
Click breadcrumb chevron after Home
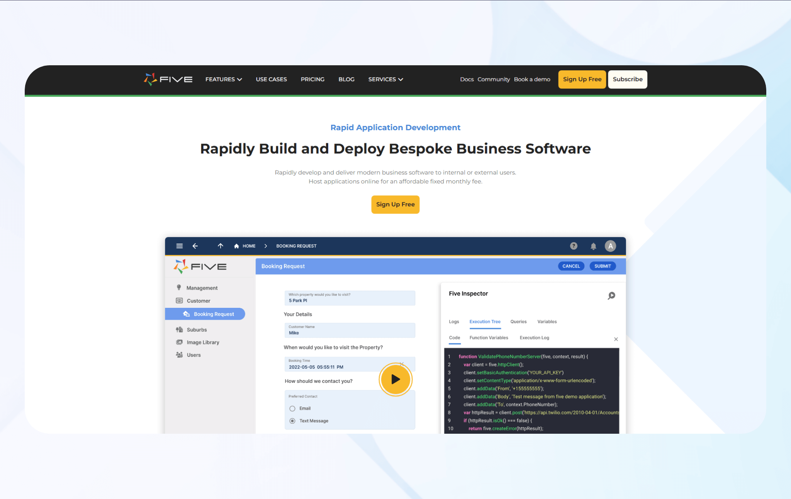coord(266,246)
